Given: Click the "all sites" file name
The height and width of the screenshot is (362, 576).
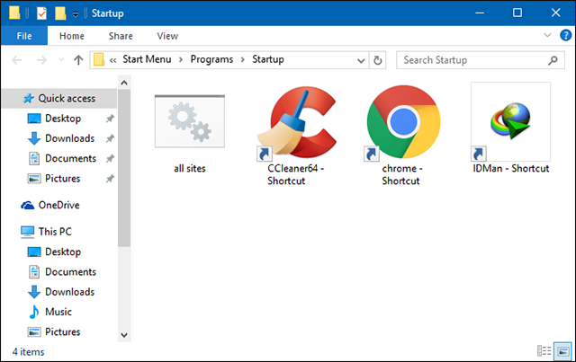Looking at the screenshot, I should pos(190,169).
